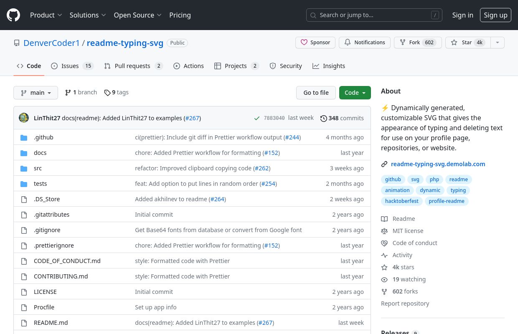Viewport: 518px width, 334px height.
Task: Click the php topic tag
Action: point(434,180)
